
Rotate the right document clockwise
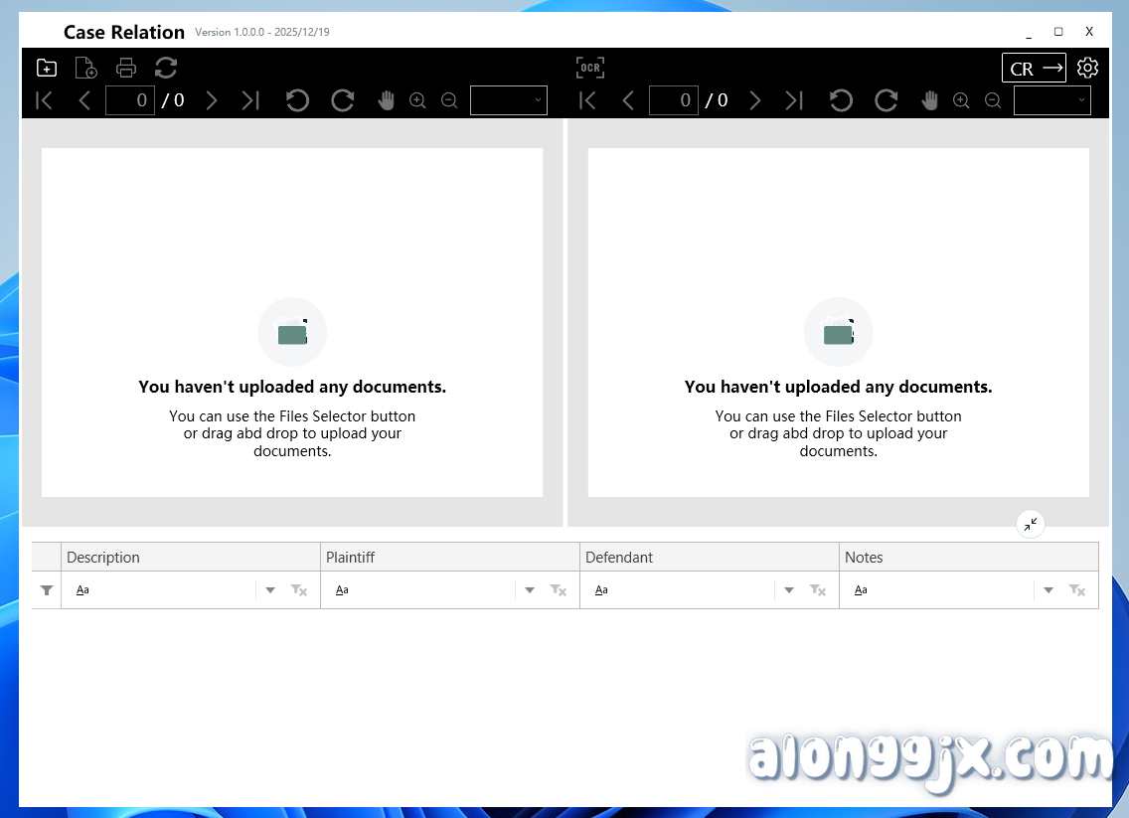(886, 100)
